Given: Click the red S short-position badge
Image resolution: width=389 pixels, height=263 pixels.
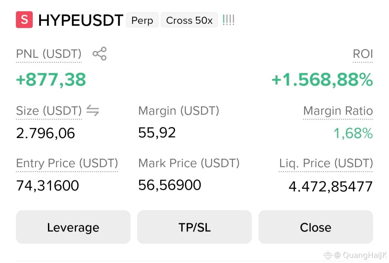Looking at the screenshot, I should coord(24,20).
